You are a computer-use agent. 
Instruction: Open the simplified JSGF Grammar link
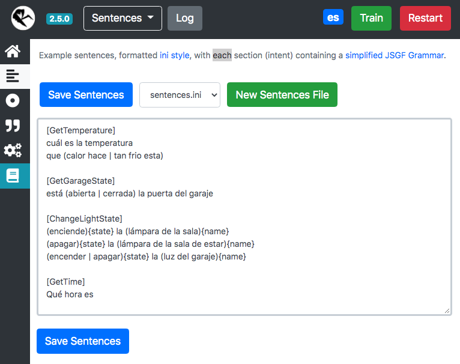point(395,55)
